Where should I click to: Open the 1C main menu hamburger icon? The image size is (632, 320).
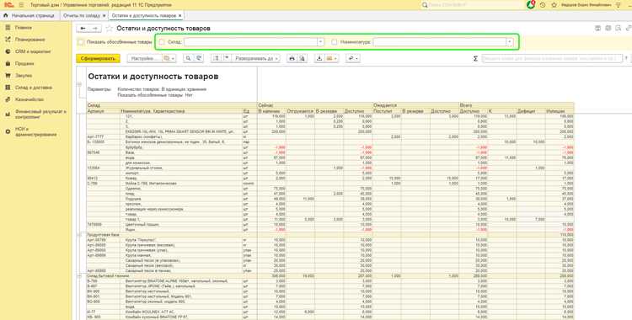click(21, 5)
